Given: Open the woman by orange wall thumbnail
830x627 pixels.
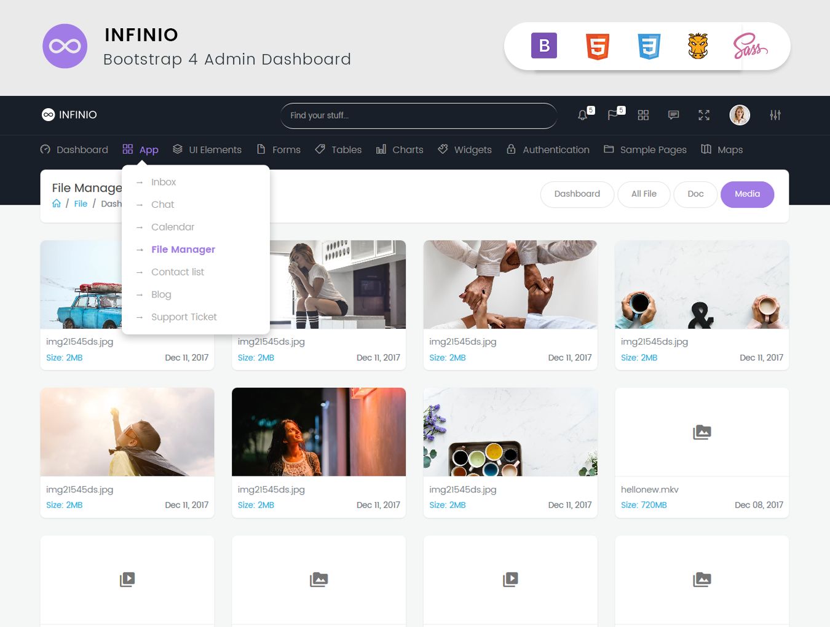Looking at the screenshot, I should coord(318,432).
